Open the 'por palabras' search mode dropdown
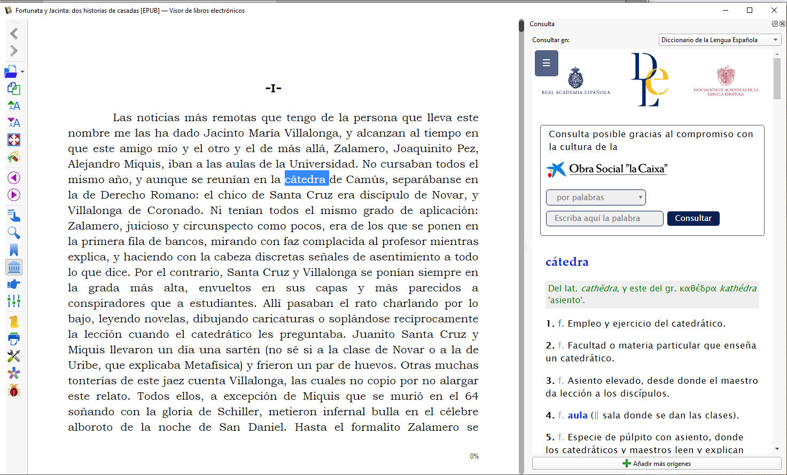 coord(596,197)
